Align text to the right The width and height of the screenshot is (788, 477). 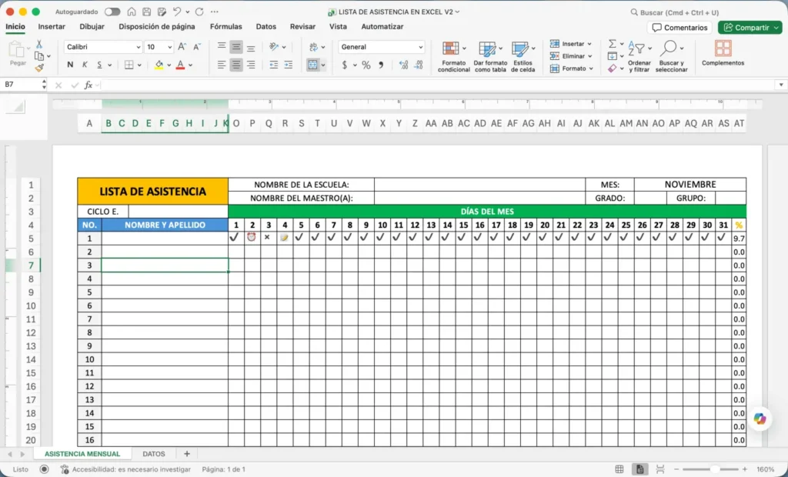point(251,65)
